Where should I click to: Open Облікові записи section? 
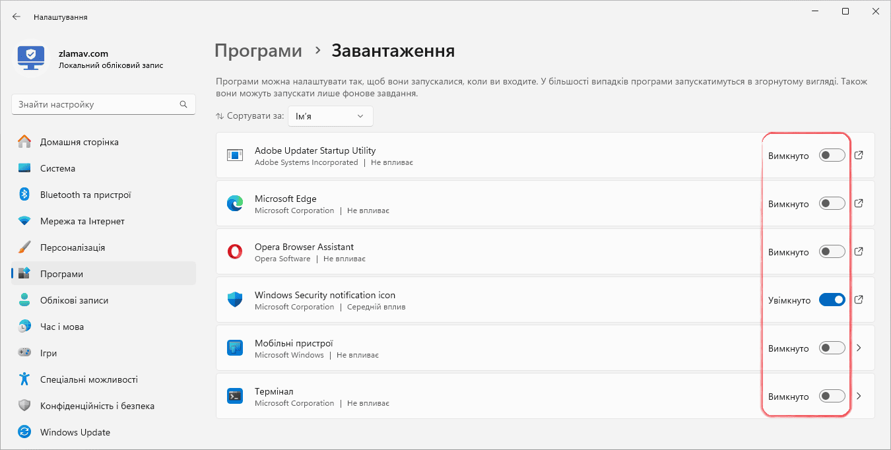[104, 300]
